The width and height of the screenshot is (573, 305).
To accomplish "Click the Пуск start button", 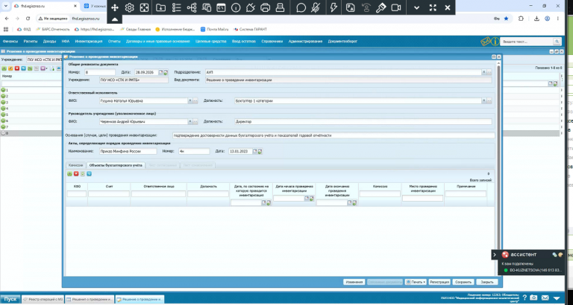I will tap(10, 299).
